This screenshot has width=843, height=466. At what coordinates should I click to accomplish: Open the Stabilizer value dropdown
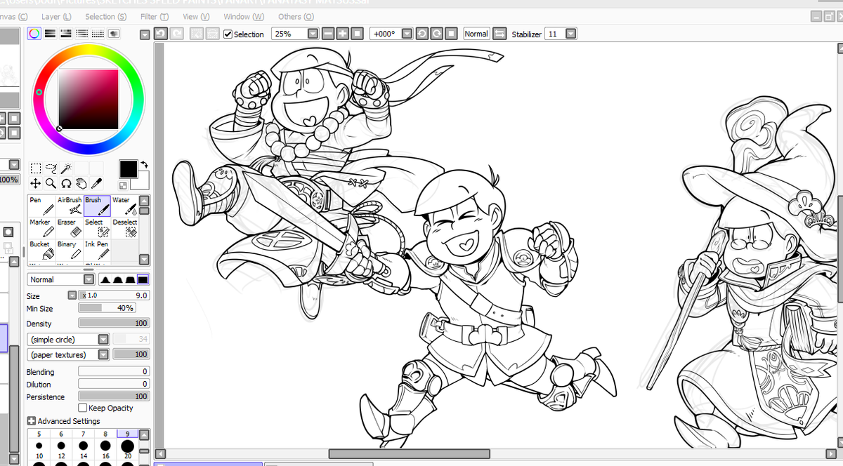click(570, 34)
